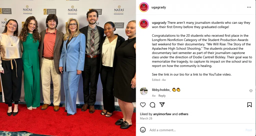The height and width of the screenshot is (136, 256).
Task: Like libby.hobbs_ comment with small heart
Action: pos(251,91)
